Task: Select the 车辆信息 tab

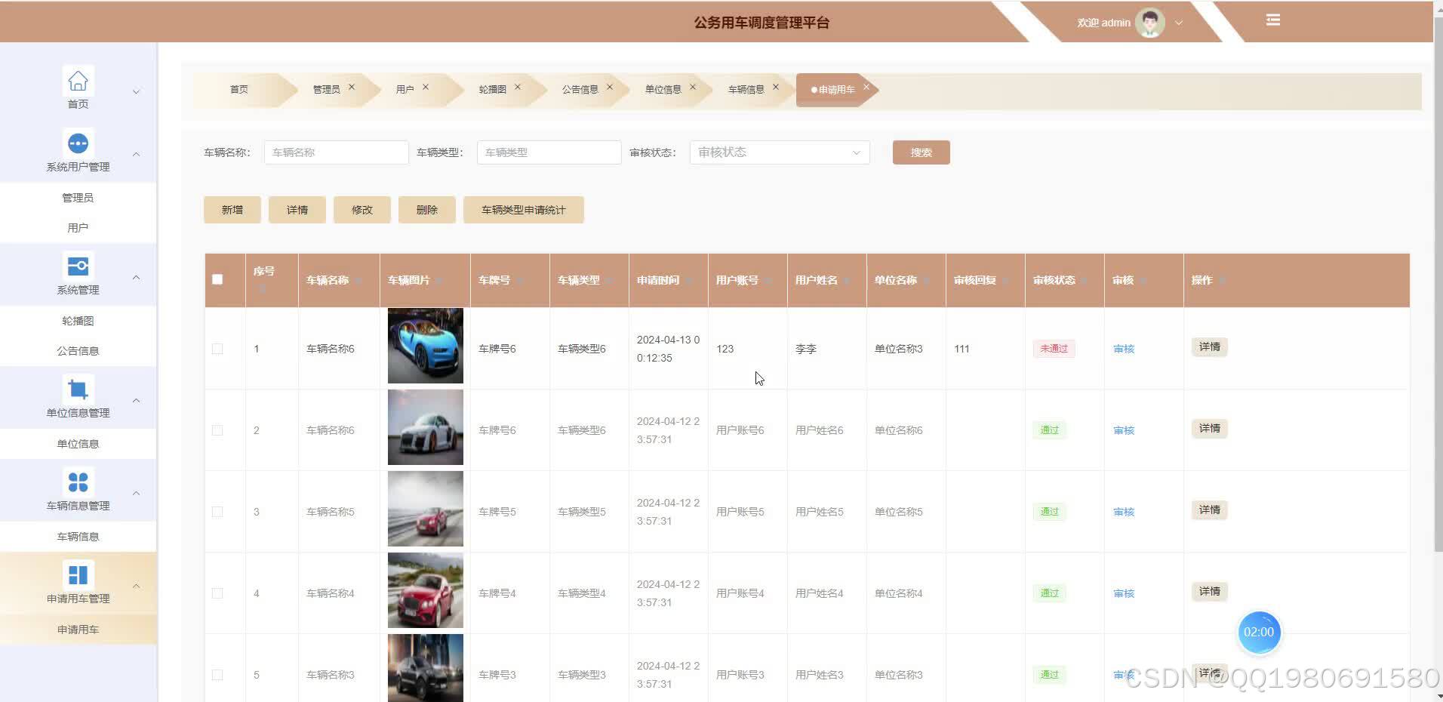Action: click(746, 88)
